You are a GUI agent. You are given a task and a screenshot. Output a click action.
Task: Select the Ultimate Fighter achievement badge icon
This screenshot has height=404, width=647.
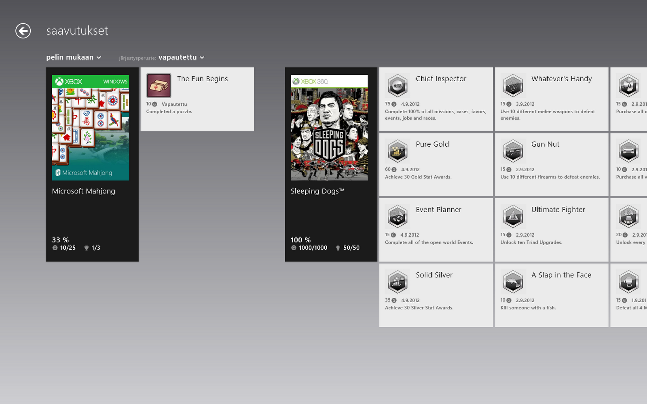(513, 217)
